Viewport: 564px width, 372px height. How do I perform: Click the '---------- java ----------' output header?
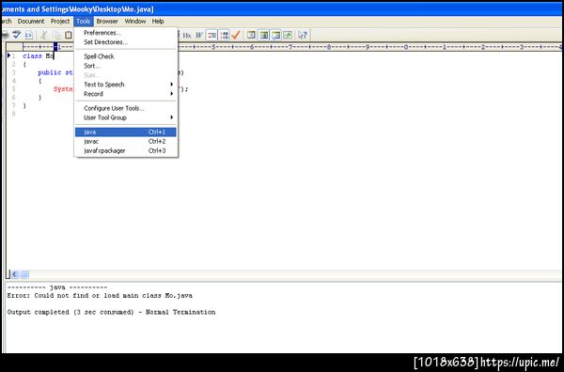click(57, 287)
